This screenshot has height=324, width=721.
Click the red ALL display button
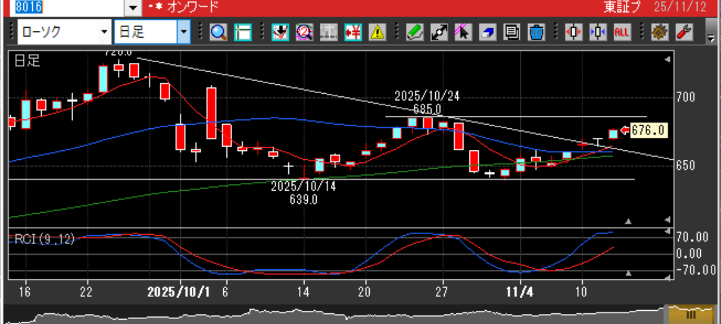[x=621, y=31]
